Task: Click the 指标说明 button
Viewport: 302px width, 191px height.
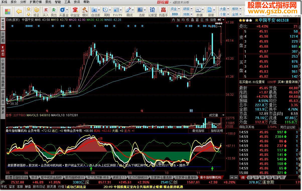Action: [216, 131]
